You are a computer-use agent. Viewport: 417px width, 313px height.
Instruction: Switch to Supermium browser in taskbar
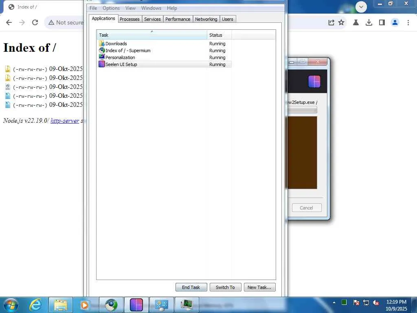tap(111, 305)
